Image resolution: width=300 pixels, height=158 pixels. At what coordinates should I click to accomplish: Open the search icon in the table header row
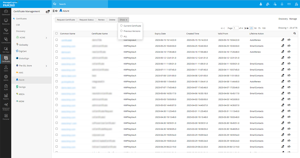coord(294,33)
